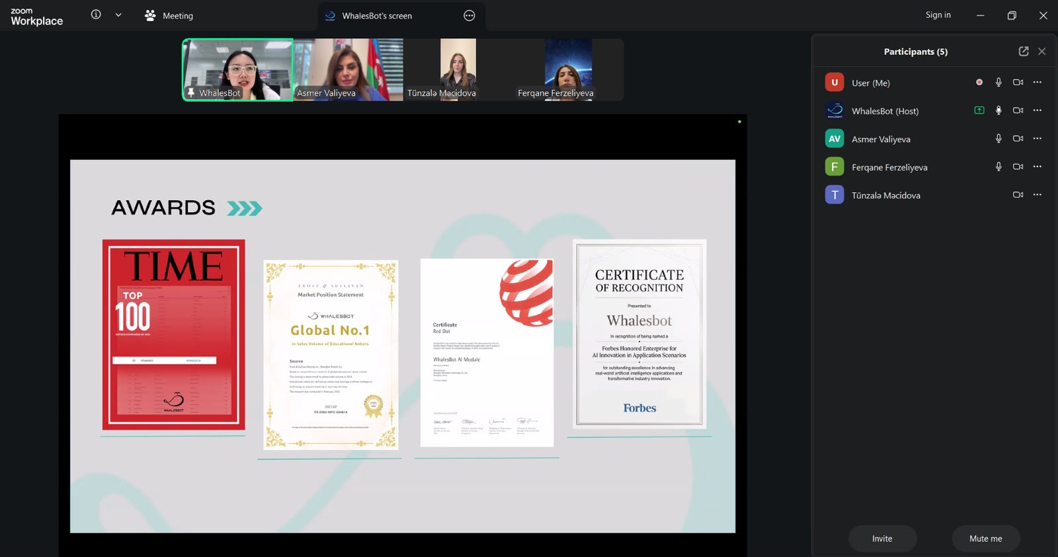Click the Tünzalə Məcidova participant name
The width and height of the screenshot is (1058, 557).
coord(886,196)
